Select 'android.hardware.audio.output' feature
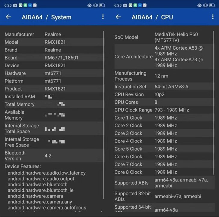The width and height of the screenshot is (219, 217). [41, 179]
